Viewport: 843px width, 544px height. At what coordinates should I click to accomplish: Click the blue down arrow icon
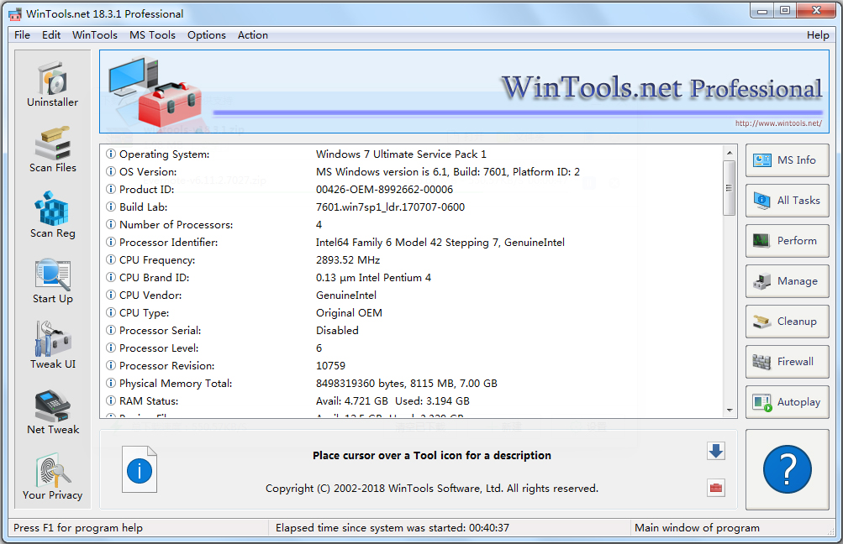tap(716, 451)
